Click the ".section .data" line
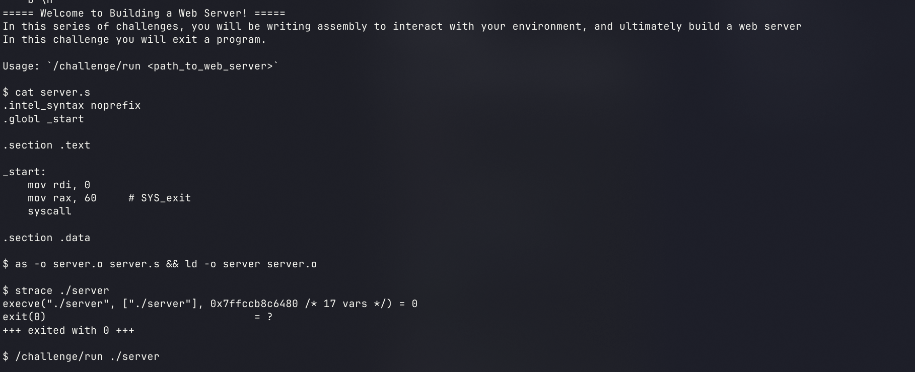The image size is (915, 372). pos(46,238)
